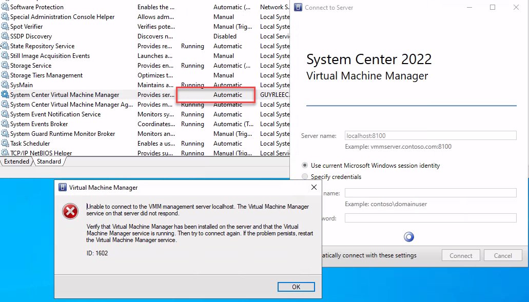Click gear icon for Task Scheduler
529x302 pixels.
[5, 144]
